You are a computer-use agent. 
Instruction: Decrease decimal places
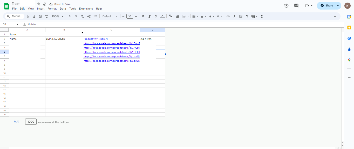tap(82, 16)
